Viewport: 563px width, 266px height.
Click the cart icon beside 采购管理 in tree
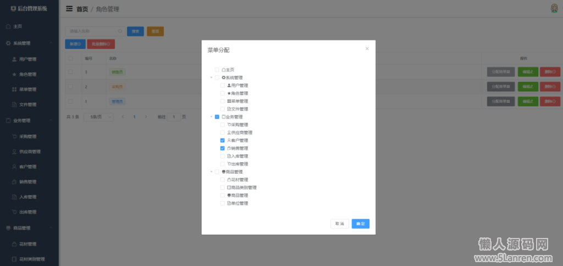click(229, 125)
